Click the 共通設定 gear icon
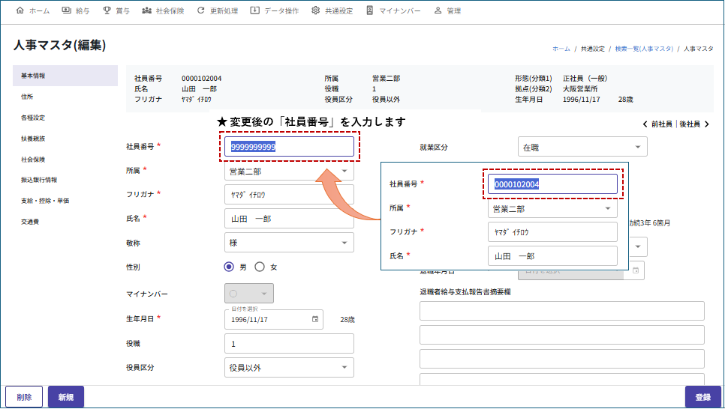Screen dimensions: 725x409 point(316,10)
